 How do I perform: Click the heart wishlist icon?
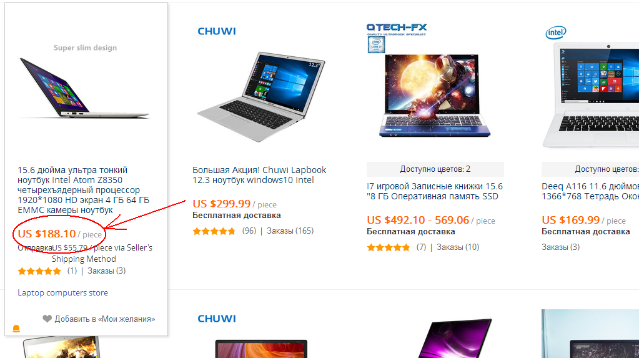pos(47,319)
